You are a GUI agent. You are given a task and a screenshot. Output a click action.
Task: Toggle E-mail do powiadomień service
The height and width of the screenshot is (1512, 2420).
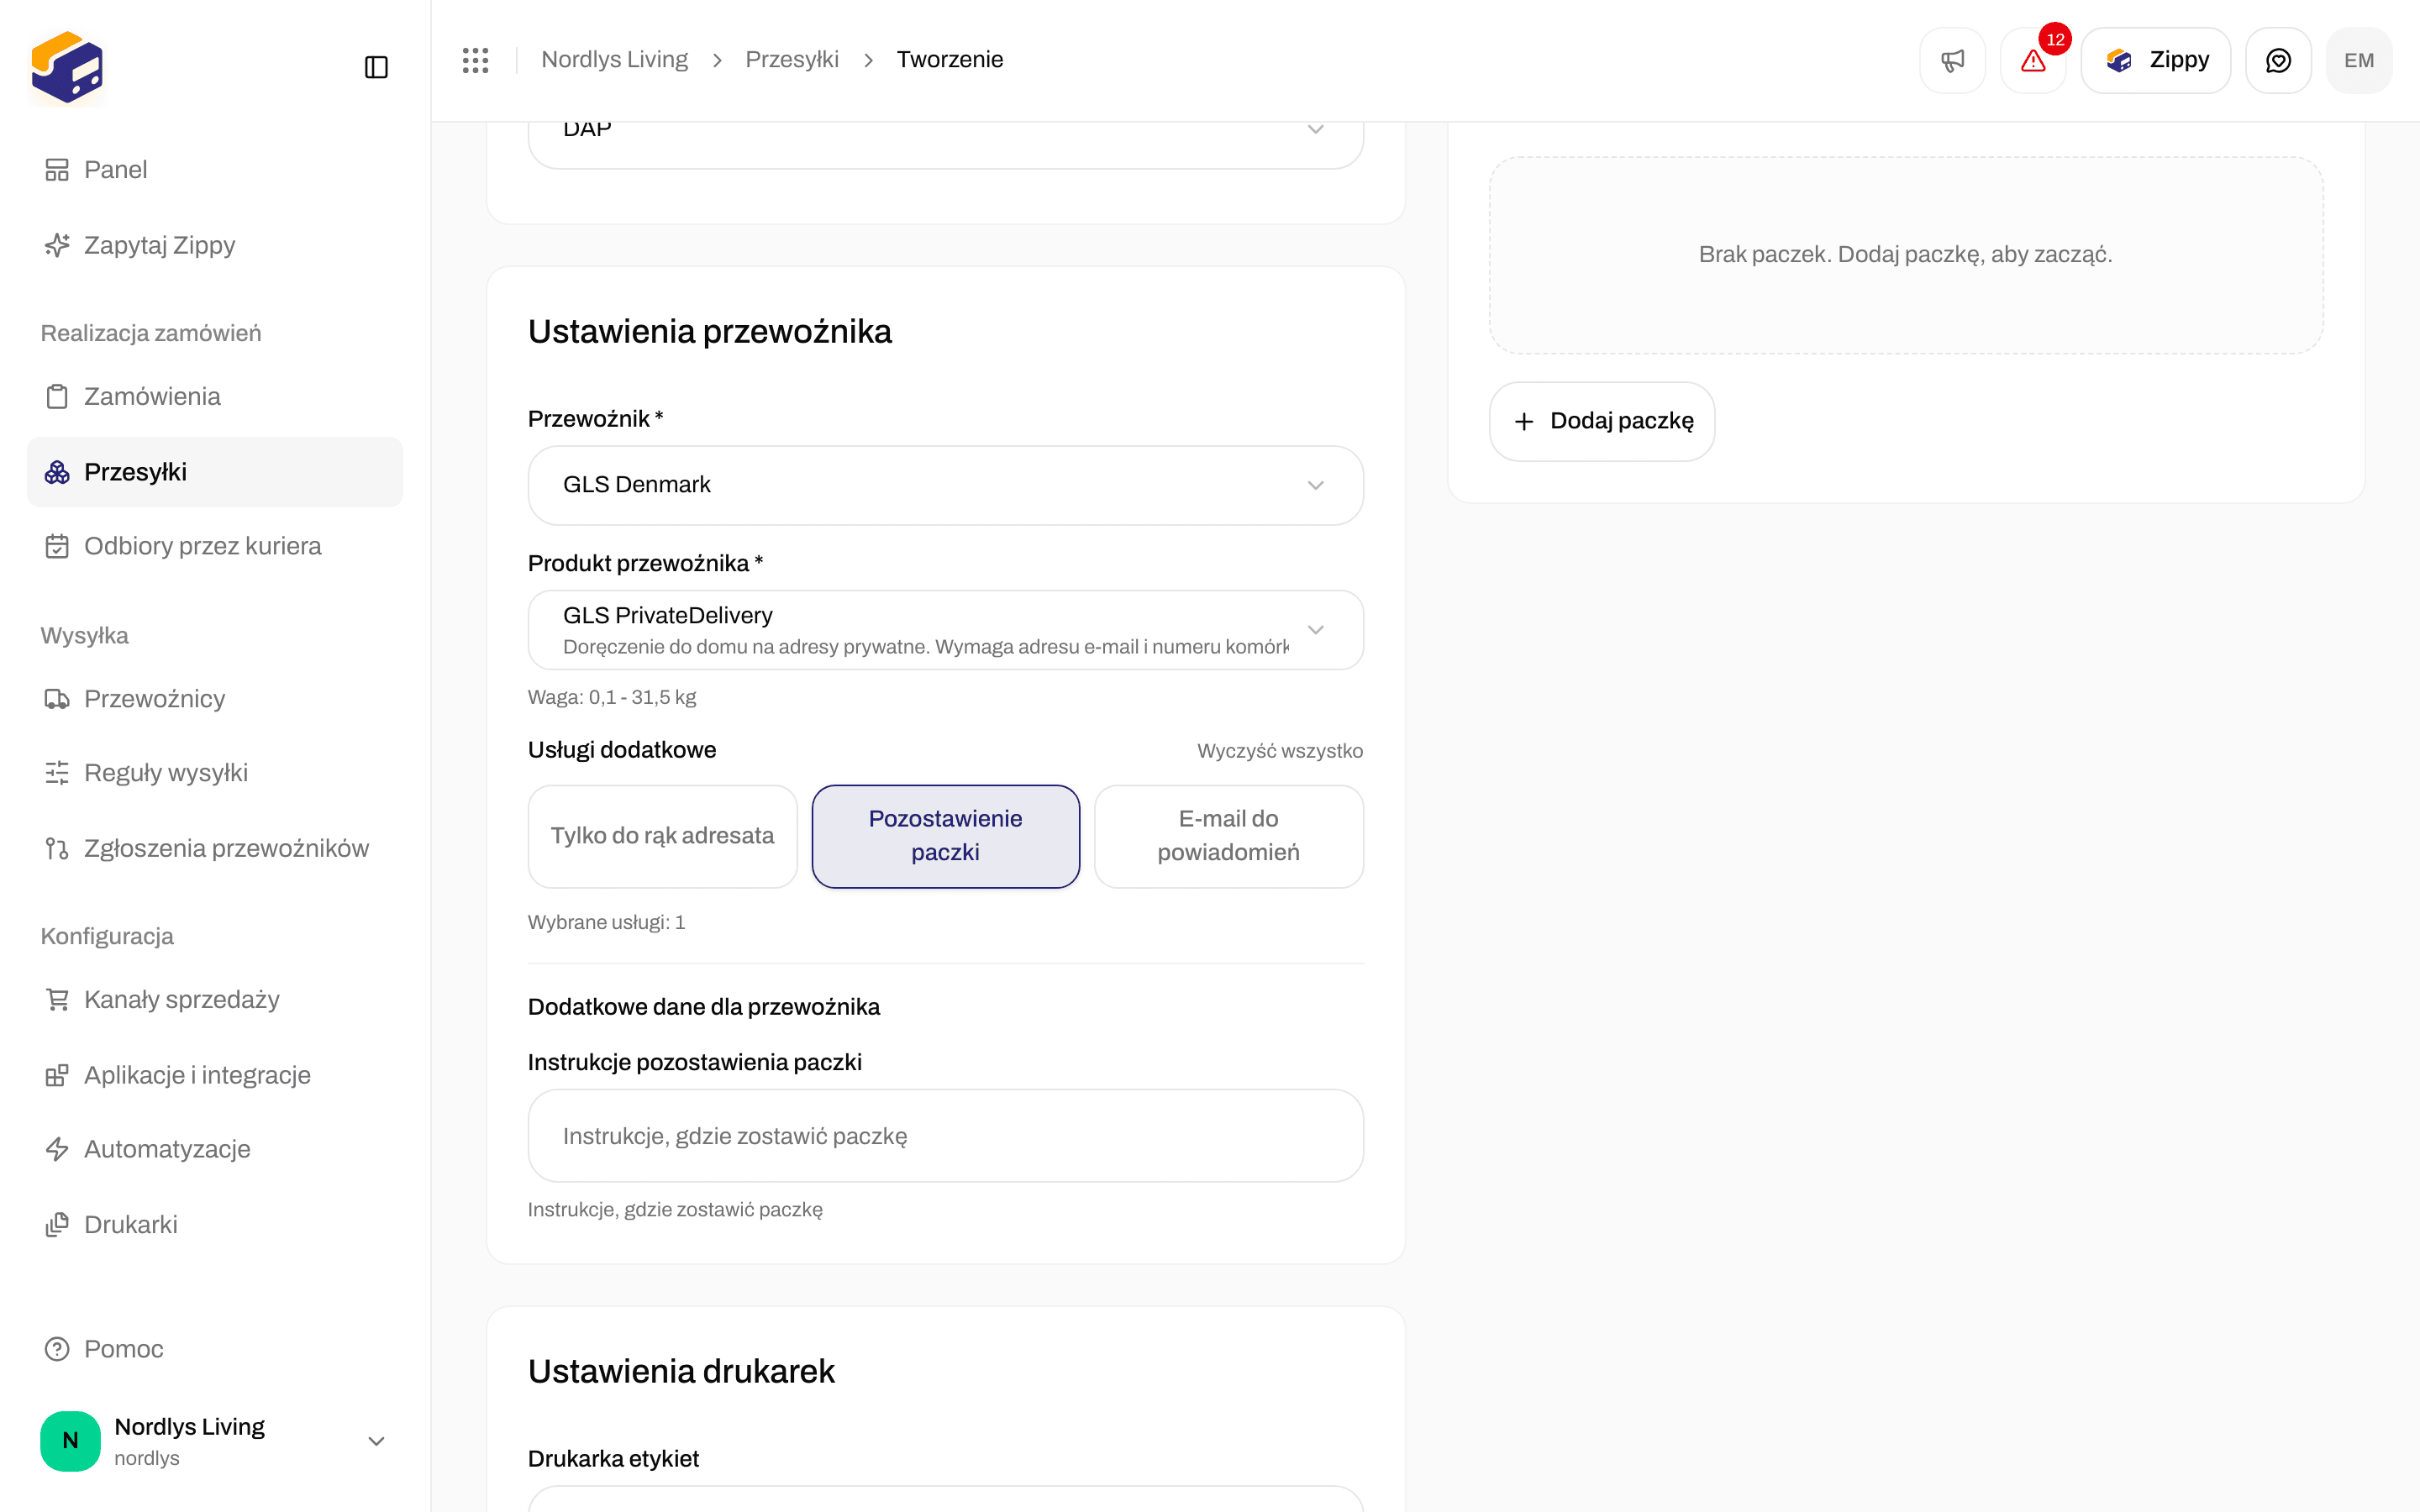click(1228, 836)
